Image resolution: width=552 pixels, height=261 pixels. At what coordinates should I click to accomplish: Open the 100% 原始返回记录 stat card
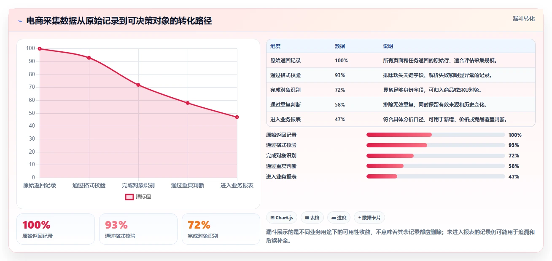(x=56, y=229)
